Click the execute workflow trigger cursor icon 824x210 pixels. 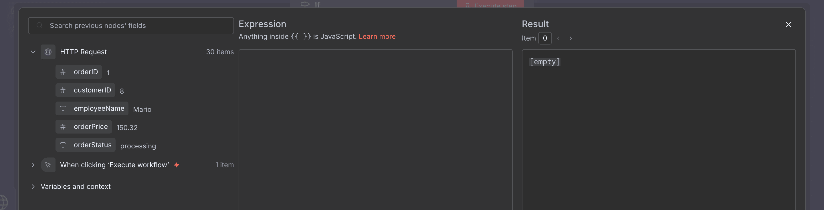point(48,165)
